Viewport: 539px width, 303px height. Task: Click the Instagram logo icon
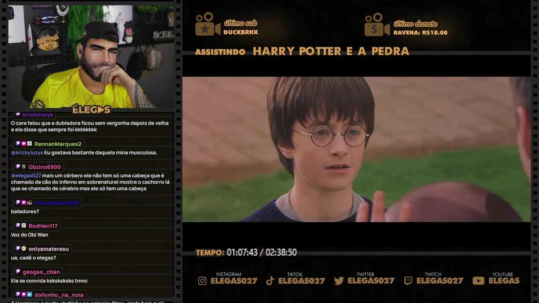203,281
